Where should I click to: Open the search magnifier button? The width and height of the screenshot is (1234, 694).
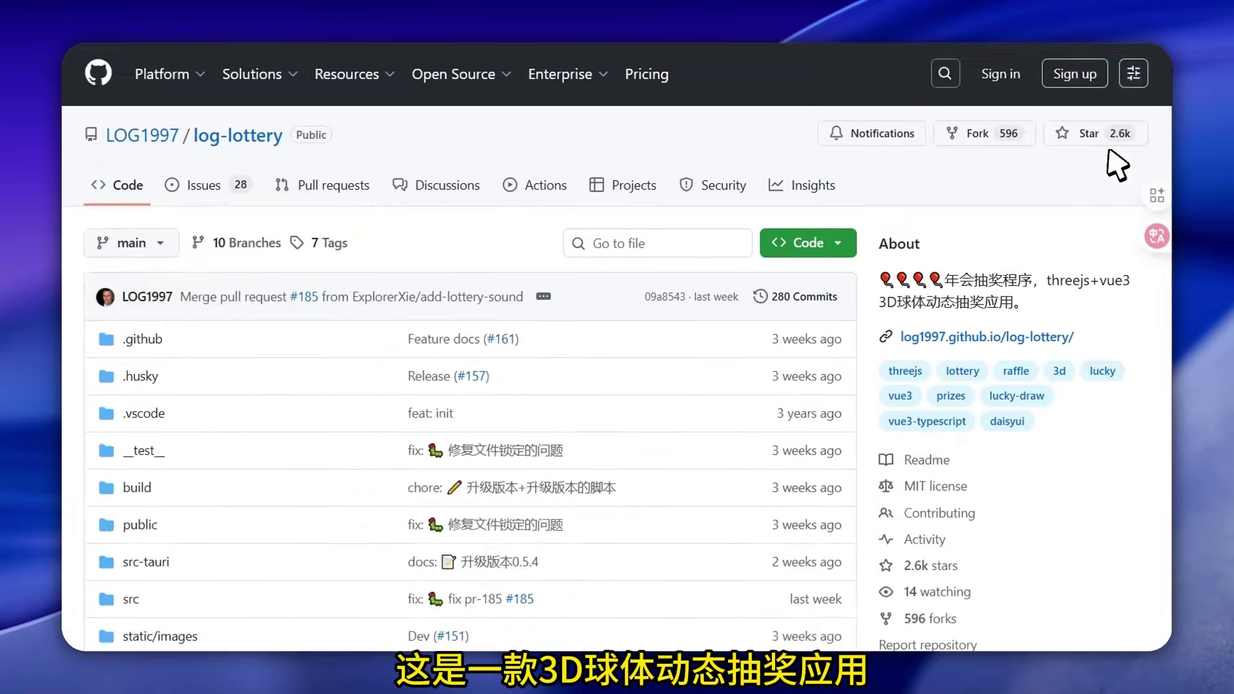(x=945, y=73)
